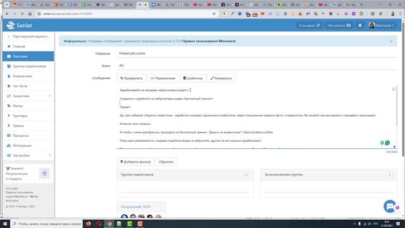
Task: Open Chrome extensions puzzle icon
Action: (361, 14)
